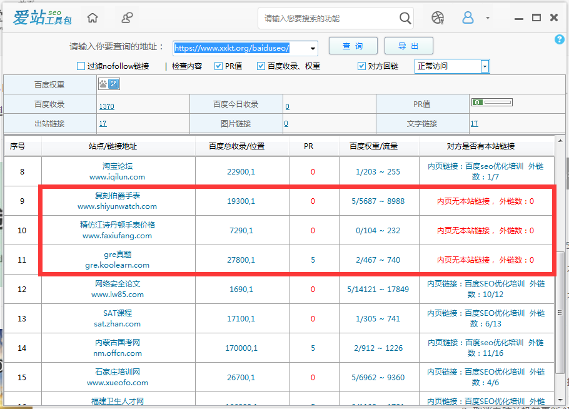Viewport: 569px width, 409px height.
Task: Open the user account icon
Action: coord(468,18)
